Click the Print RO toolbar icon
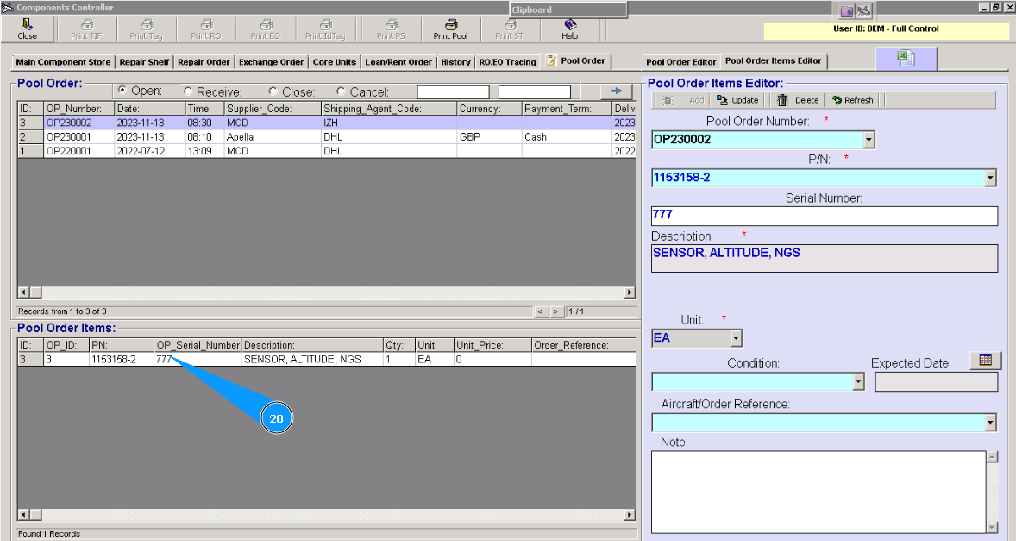The image size is (1016, 541). [x=206, y=30]
